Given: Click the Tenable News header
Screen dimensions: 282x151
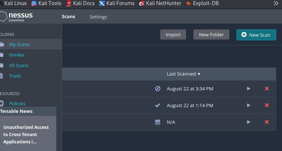Looking at the screenshot, I should 28,111.
